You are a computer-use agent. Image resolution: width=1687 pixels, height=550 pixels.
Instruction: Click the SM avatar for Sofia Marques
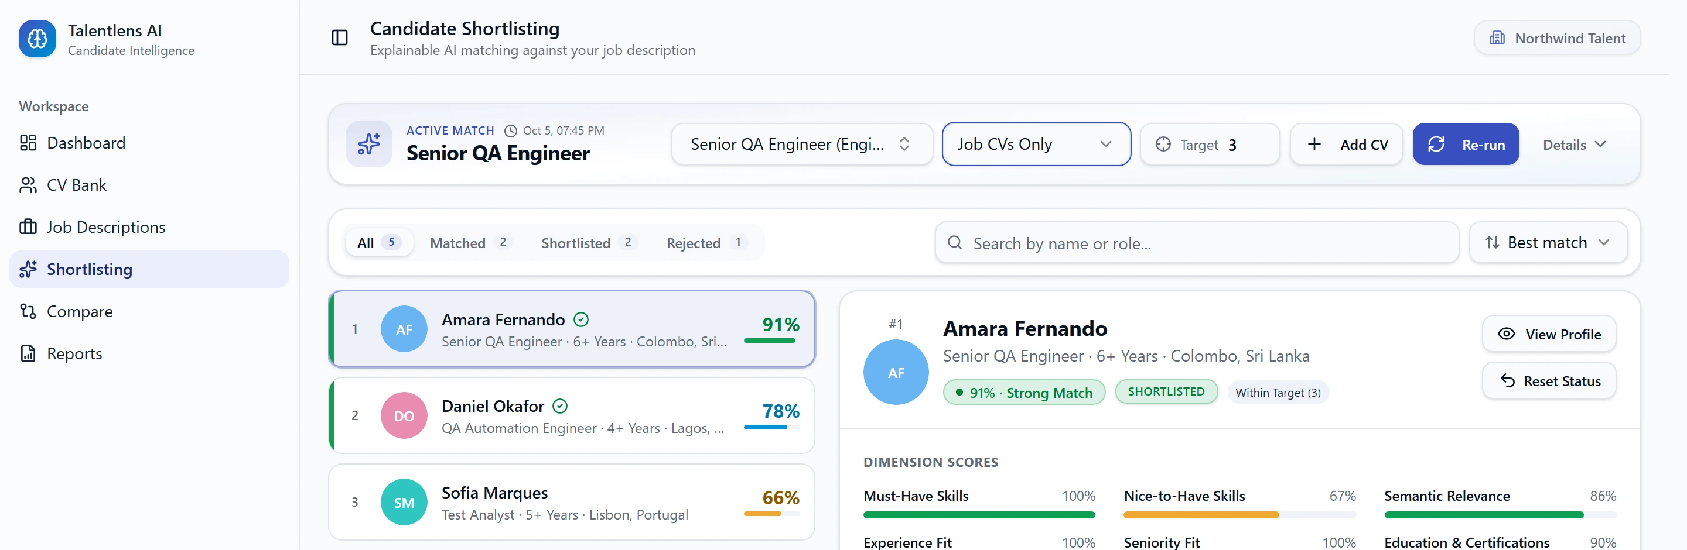coord(404,502)
